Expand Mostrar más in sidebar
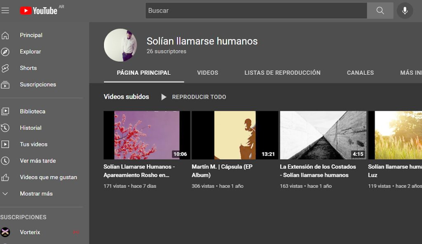Screen dimensions: 422x244 click(36, 193)
